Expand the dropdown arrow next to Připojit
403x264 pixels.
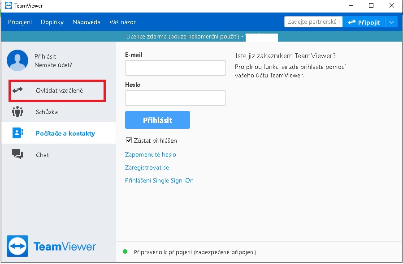coord(391,22)
